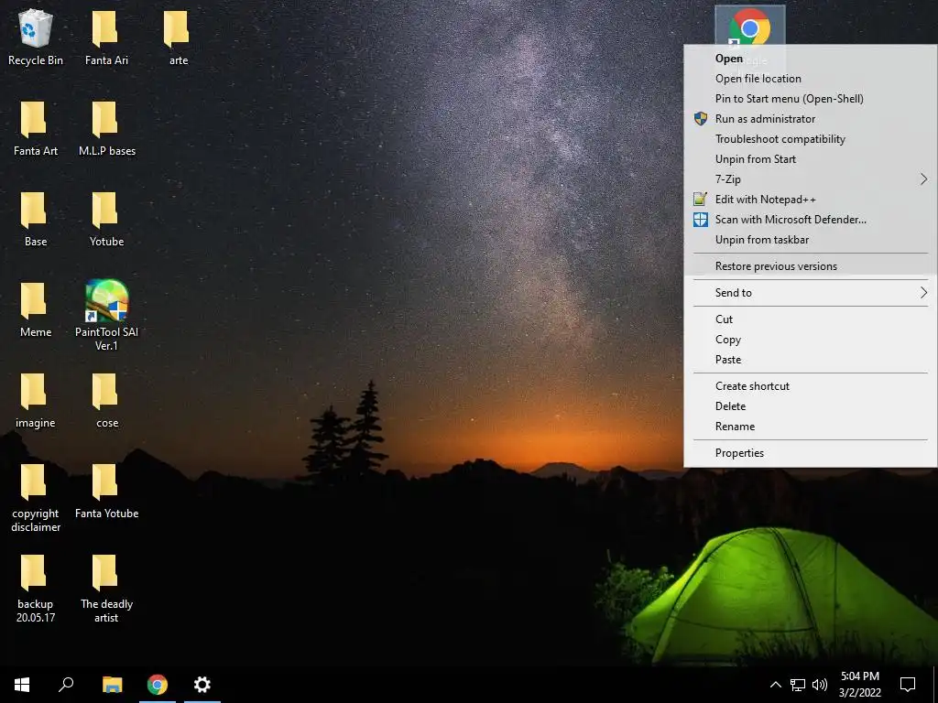Select Restore previous versions

pyautogui.click(x=810, y=266)
